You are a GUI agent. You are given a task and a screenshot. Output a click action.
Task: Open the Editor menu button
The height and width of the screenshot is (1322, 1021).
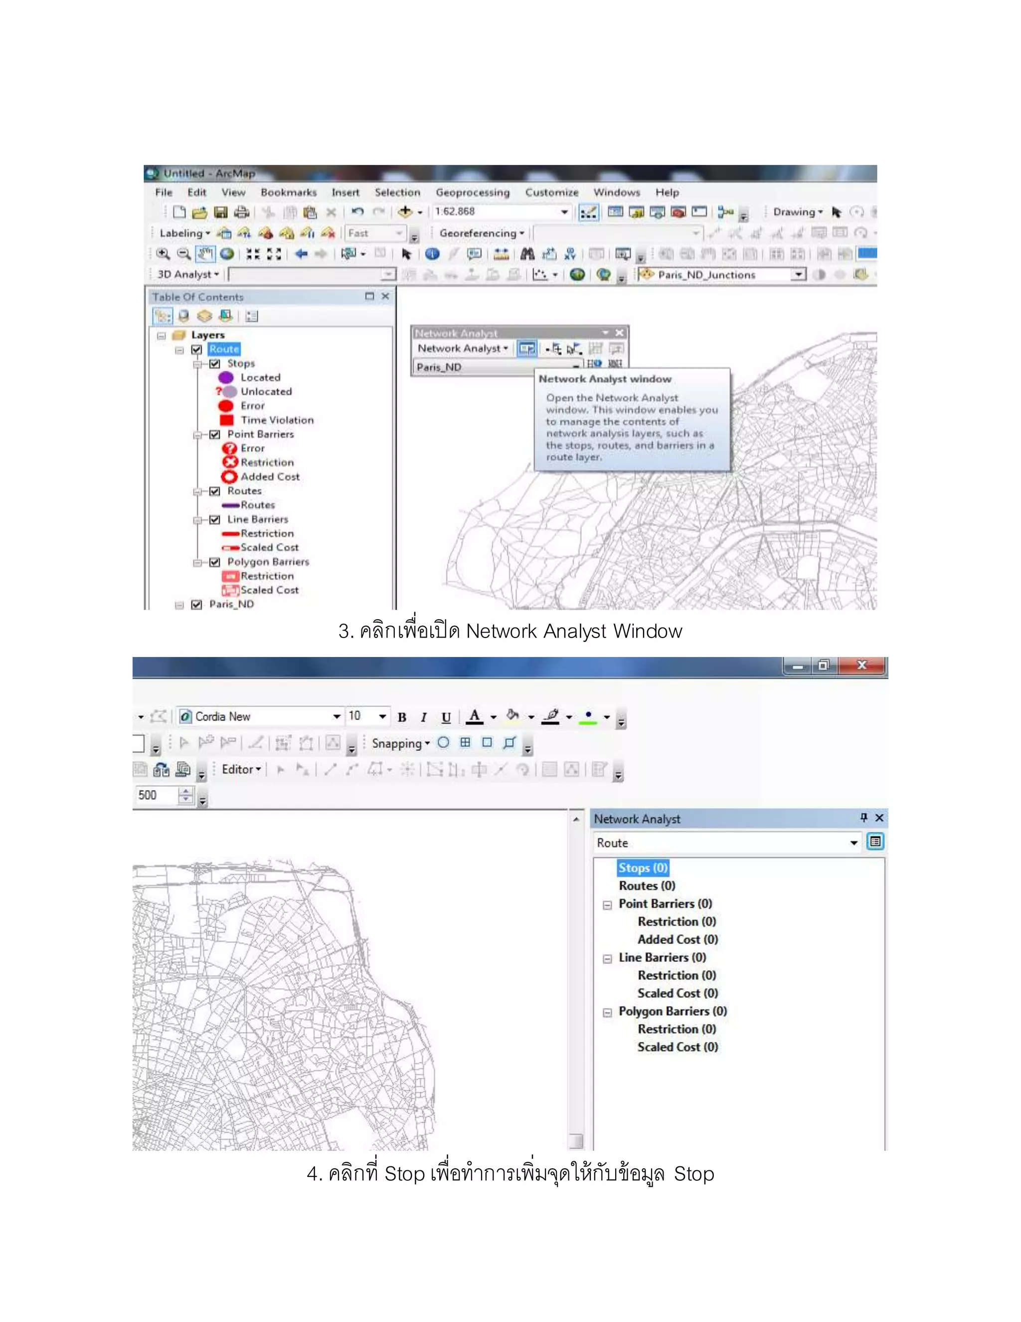click(241, 769)
